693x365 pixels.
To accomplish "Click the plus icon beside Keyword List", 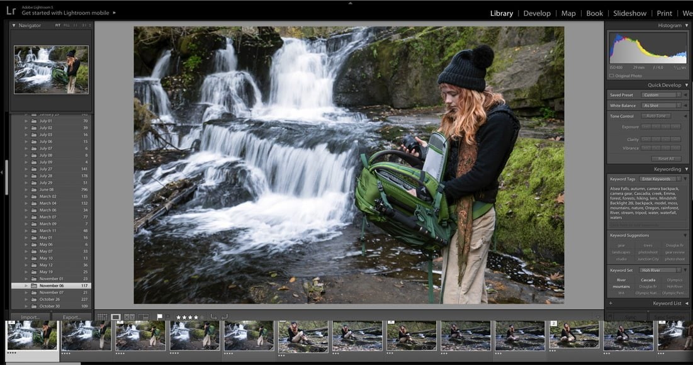I will (x=611, y=303).
